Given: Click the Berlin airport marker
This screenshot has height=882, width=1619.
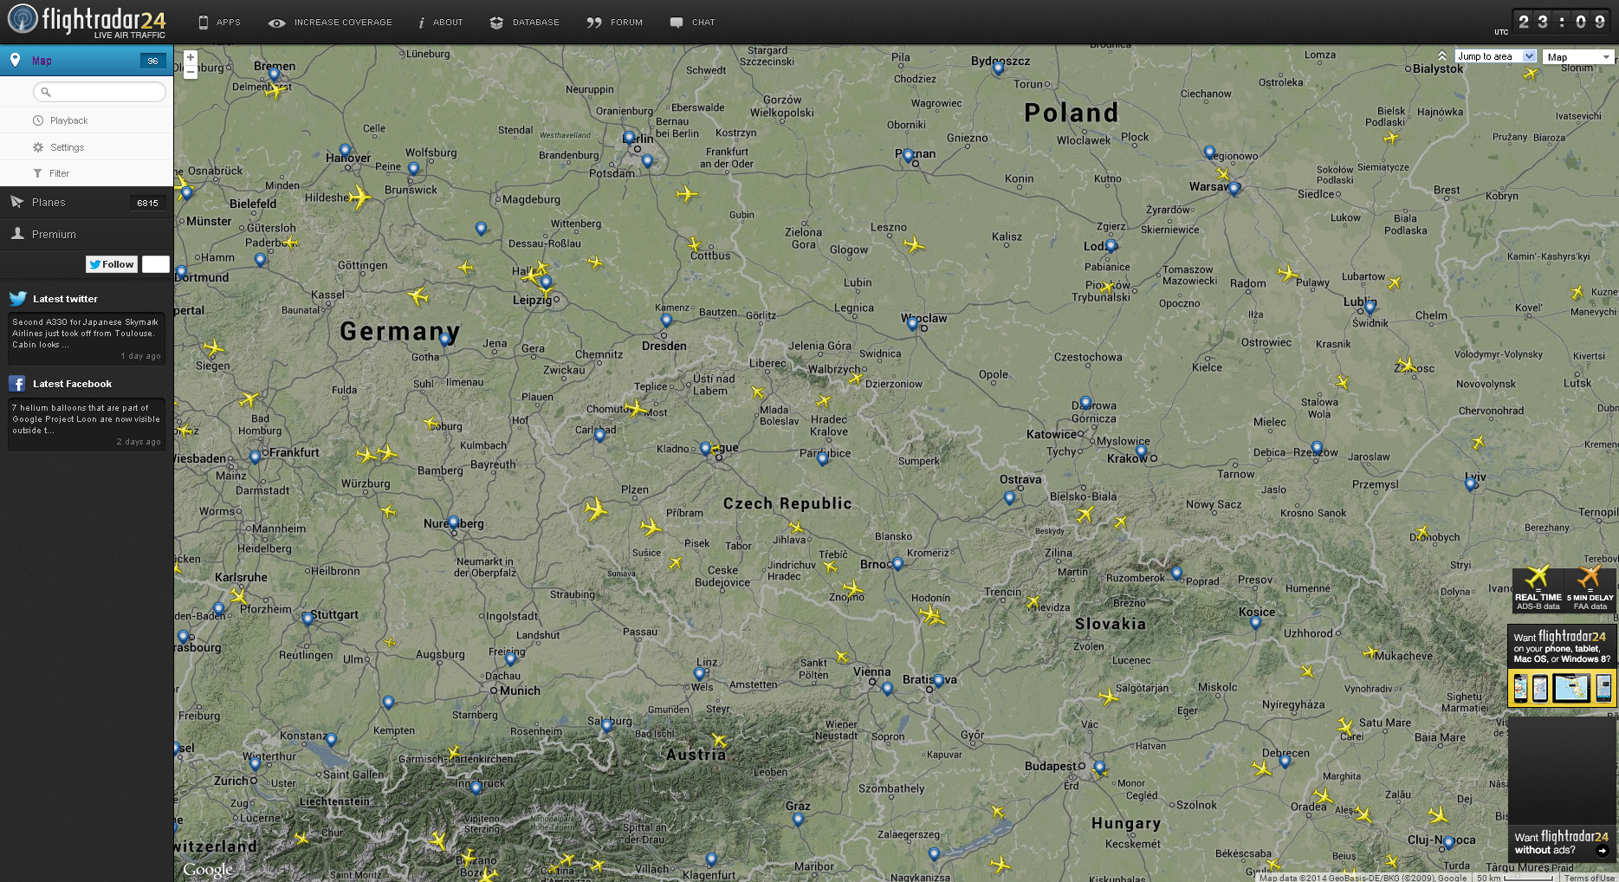Looking at the screenshot, I should (x=630, y=138).
